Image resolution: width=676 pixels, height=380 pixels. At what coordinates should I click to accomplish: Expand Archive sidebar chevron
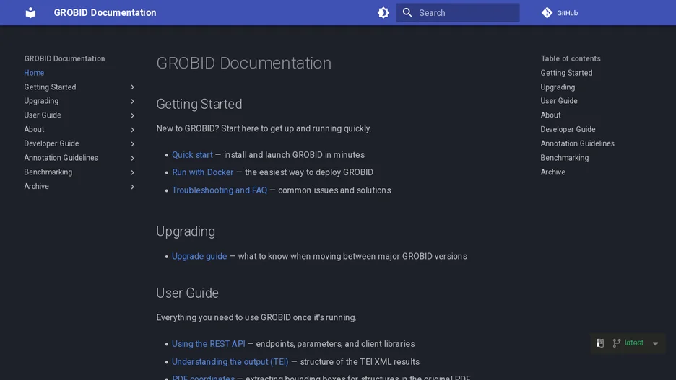tap(132, 186)
